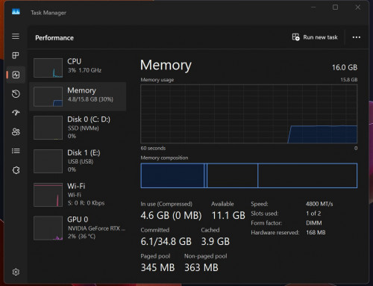This screenshot has height=286, width=373.
Task: Go to the Processes page icon
Action: tap(16, 55)
